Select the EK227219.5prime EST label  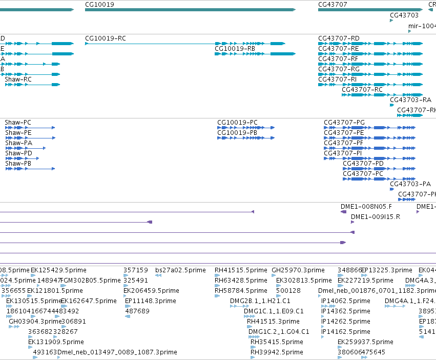point(365,281)
